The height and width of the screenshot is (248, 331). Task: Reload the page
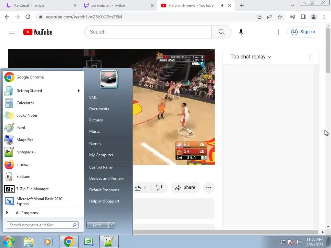[28, 17]
